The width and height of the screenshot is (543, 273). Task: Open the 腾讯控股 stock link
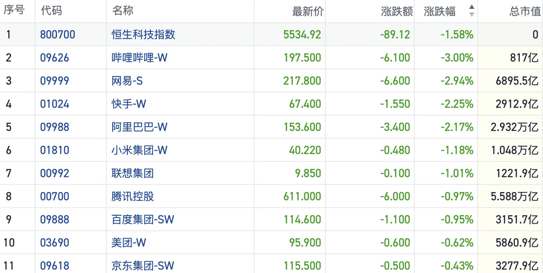133,197
